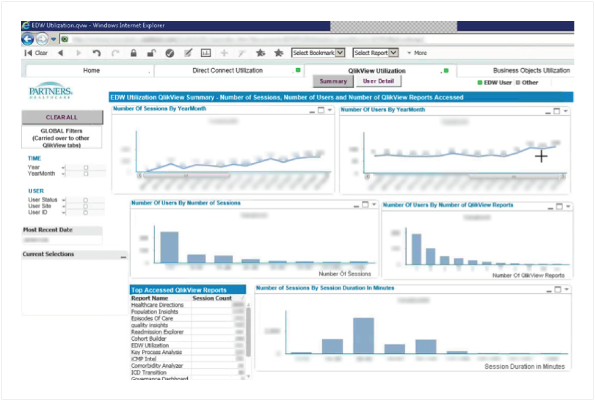Click the greyed redo arrow icon
Image resolution: width=595 pixels, height=401 pixels.
point(115,53)
